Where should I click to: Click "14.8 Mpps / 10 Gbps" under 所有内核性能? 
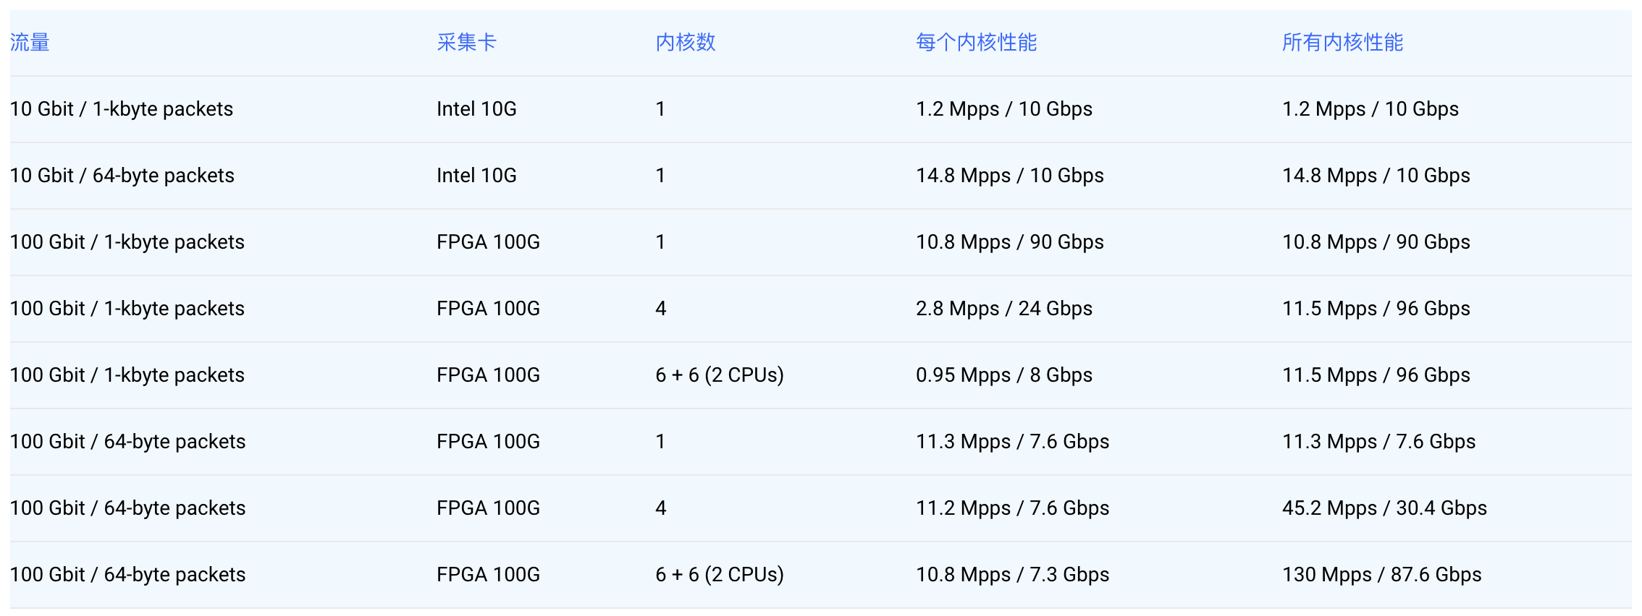click(1376, 176)
